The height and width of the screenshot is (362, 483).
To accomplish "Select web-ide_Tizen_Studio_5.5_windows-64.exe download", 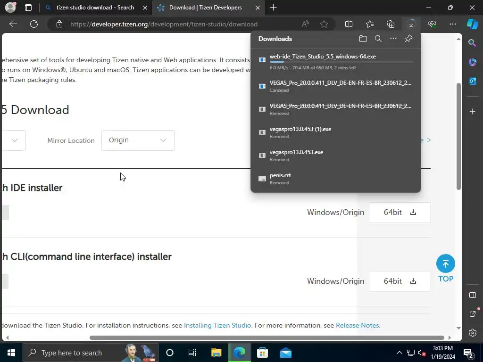I will [336, 62].
